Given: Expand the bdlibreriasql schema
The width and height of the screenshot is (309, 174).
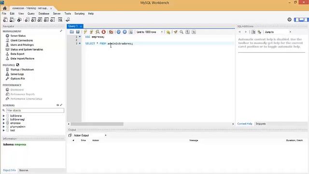Looking at the screenshot, I should pyautogui.click(x=4, y=119).
